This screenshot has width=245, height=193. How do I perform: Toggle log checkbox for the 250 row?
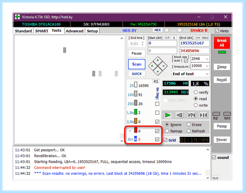pos(157,104)
